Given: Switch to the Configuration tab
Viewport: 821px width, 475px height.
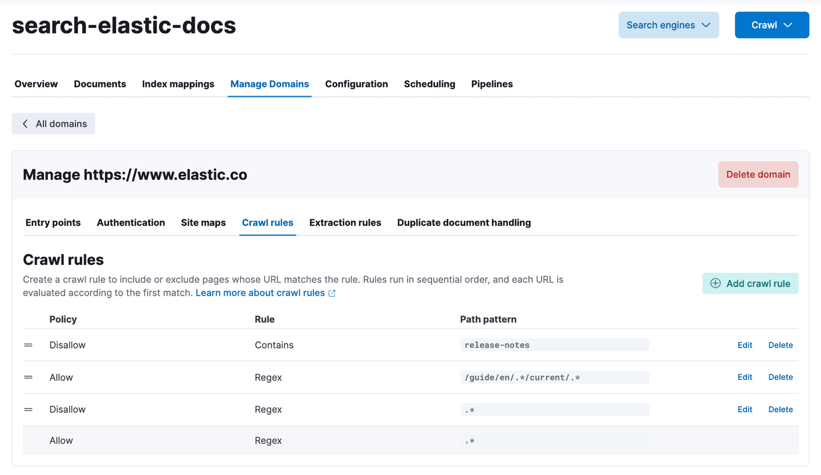Looking at the screenshot, I should click(356, 84).
